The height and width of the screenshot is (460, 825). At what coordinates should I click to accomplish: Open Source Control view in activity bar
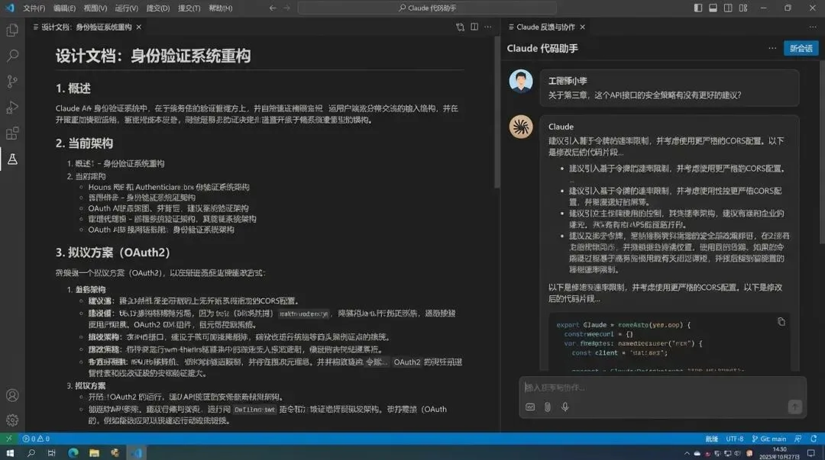pyautogui.click(x=12, y=81)
